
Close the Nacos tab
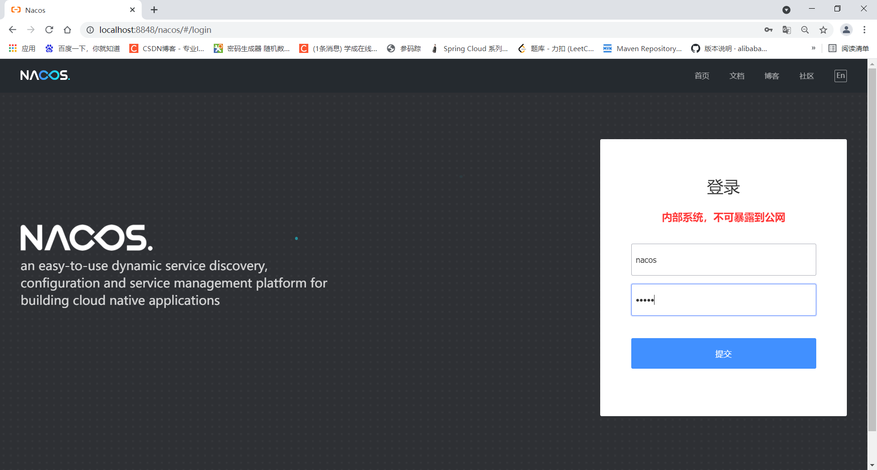tap(132, 10)
